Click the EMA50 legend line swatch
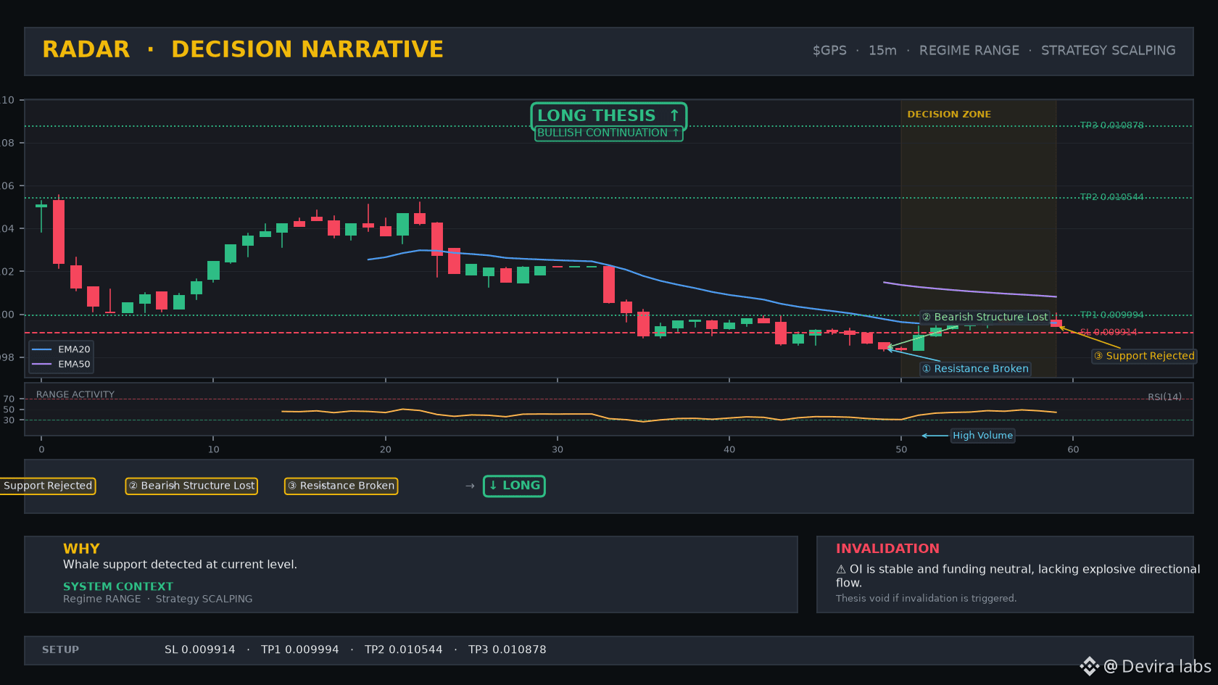This screenshot has height=685, width=1218. coord(42,364)
